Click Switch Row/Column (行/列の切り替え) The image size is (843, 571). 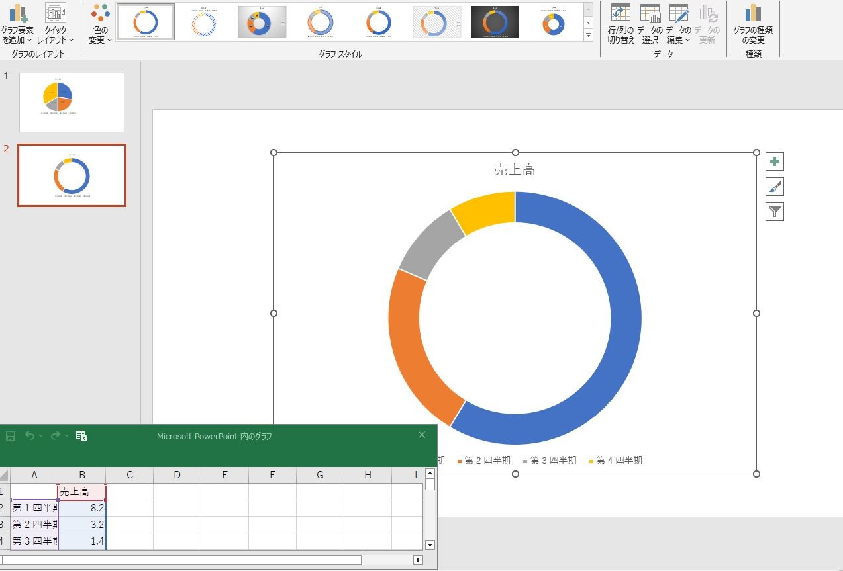(x=620, y=24)
